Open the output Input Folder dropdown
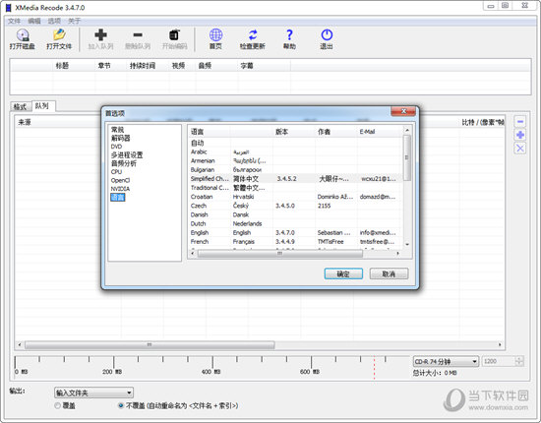 [x=93, y=393]
